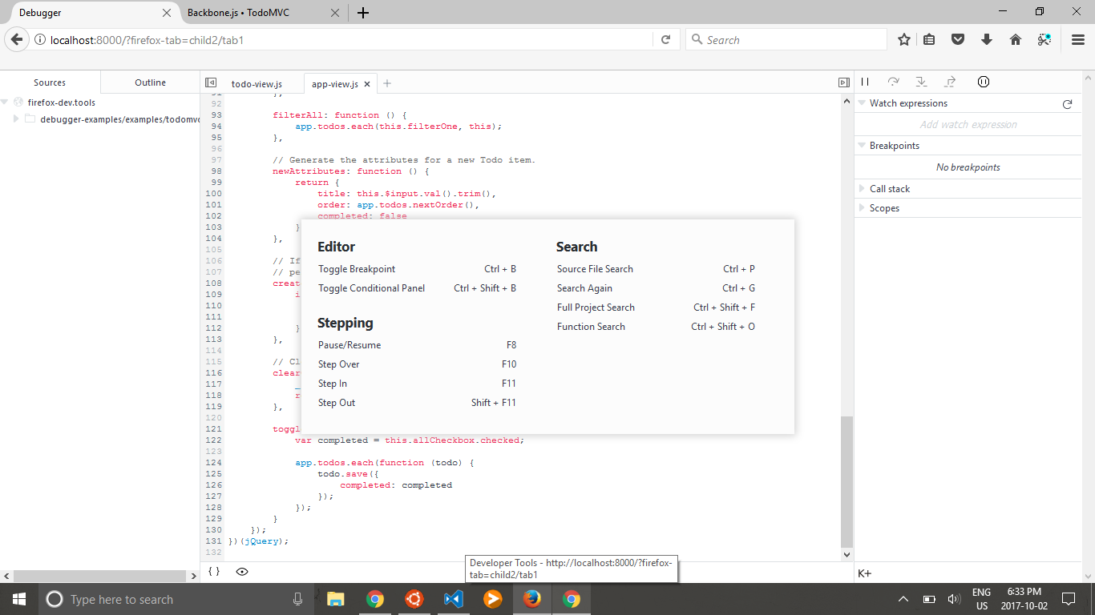This screenshot has height=615, width=1095.
Task: Click gutter line number 94
Action: (216, 127)
